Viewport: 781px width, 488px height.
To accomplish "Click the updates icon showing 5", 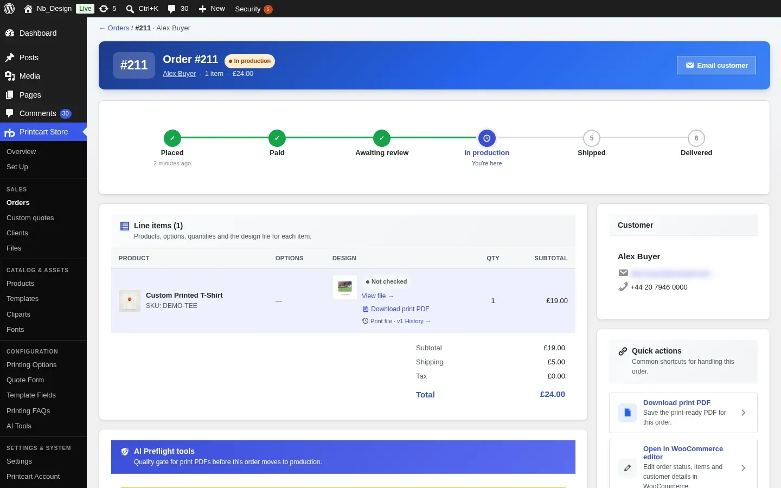I will (104, 9).
